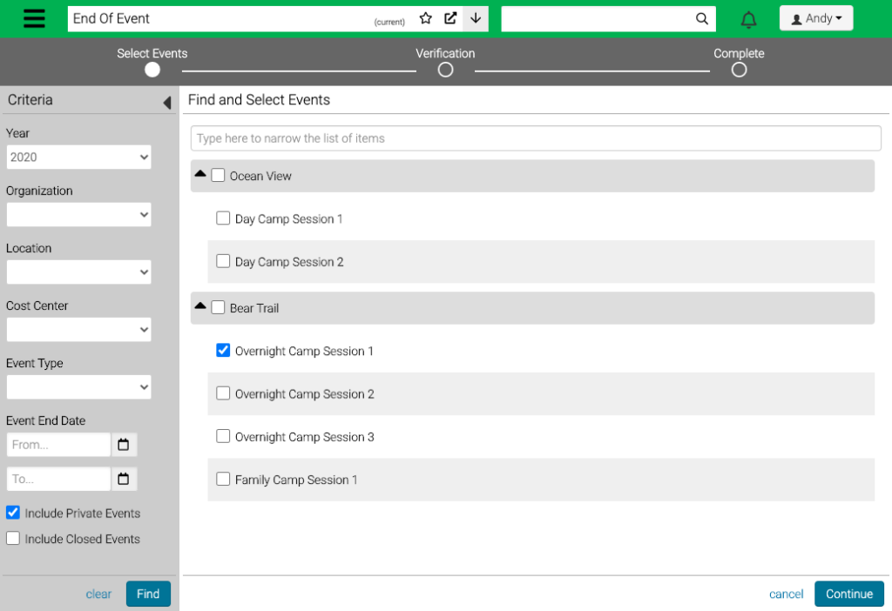Open the Event Type dropdown

tap(78, 386)
